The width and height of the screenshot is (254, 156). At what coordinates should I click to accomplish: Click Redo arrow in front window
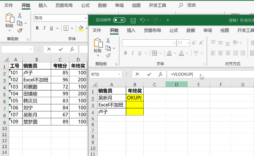click(155, 20)
